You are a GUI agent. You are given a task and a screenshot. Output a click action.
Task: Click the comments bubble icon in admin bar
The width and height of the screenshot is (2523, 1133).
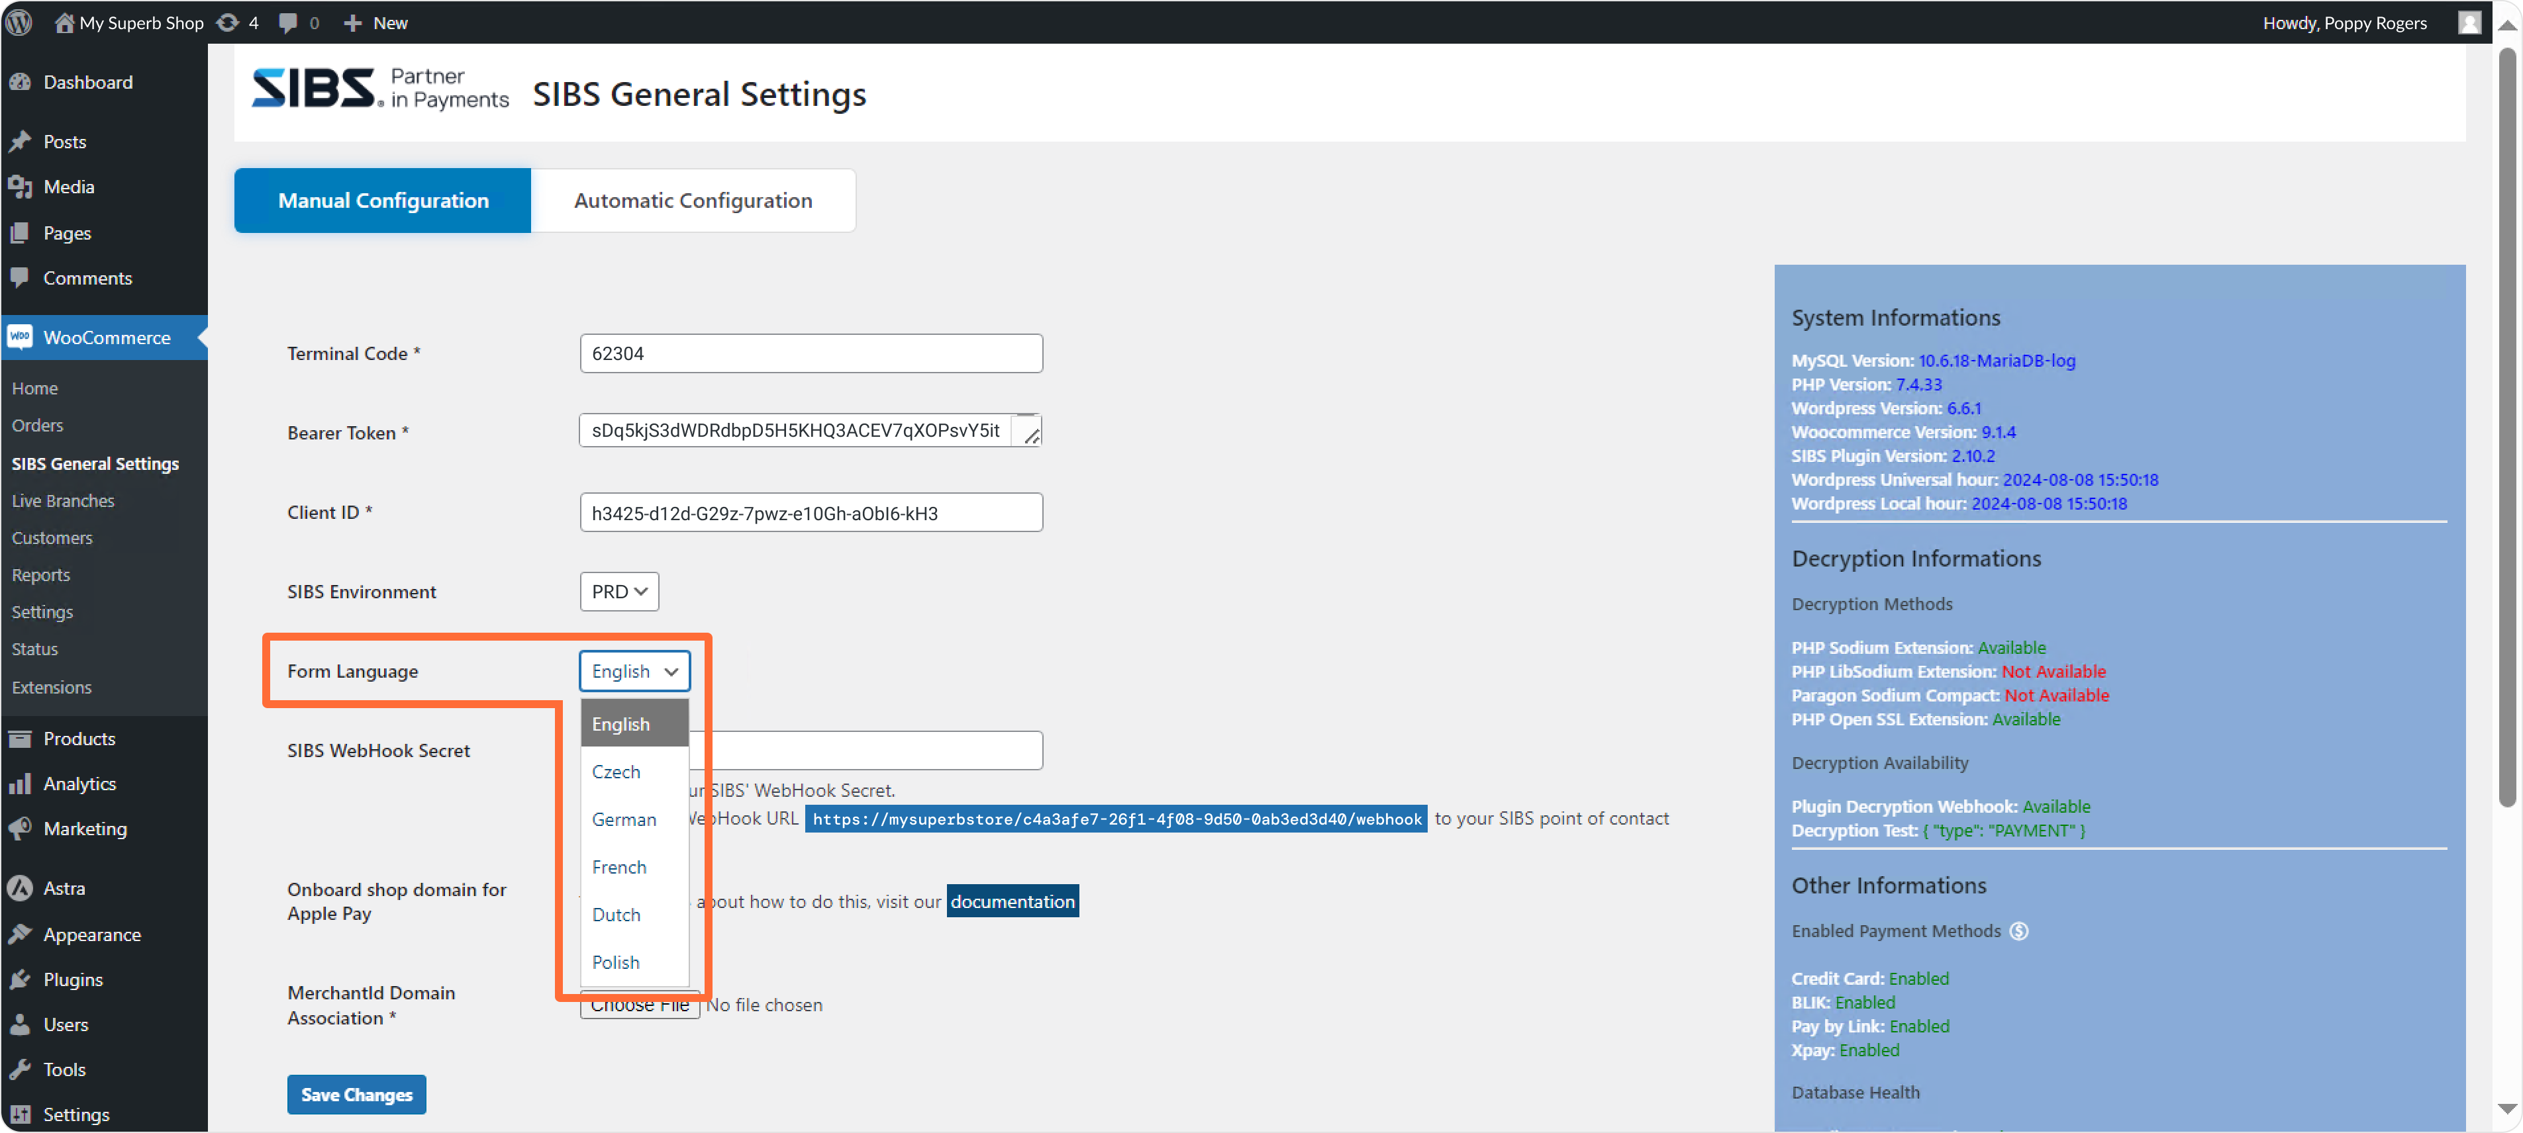[x=288, y=22]
